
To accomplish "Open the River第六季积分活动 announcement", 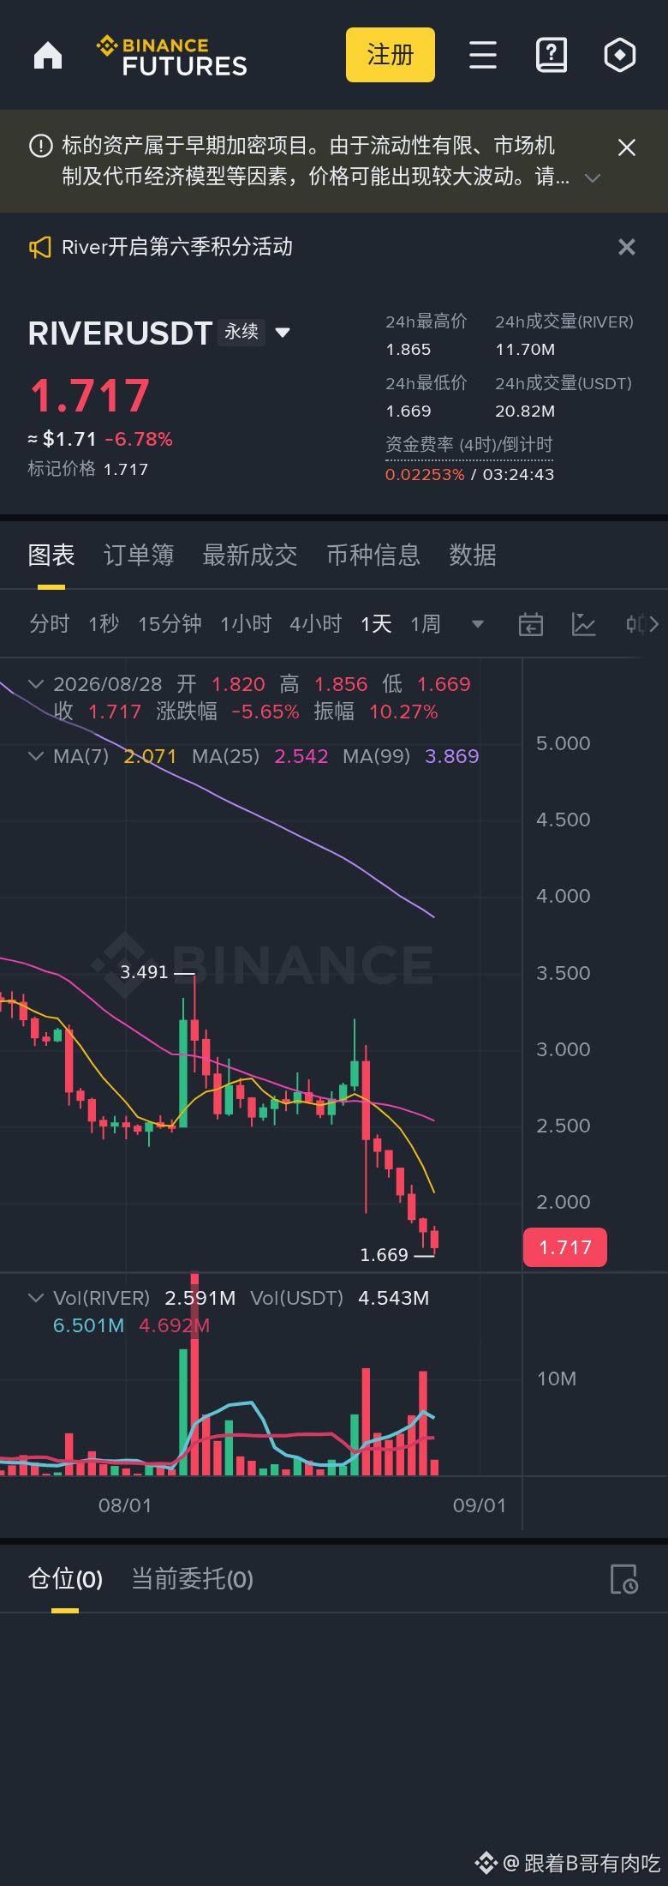I will [x=177, y=247].
